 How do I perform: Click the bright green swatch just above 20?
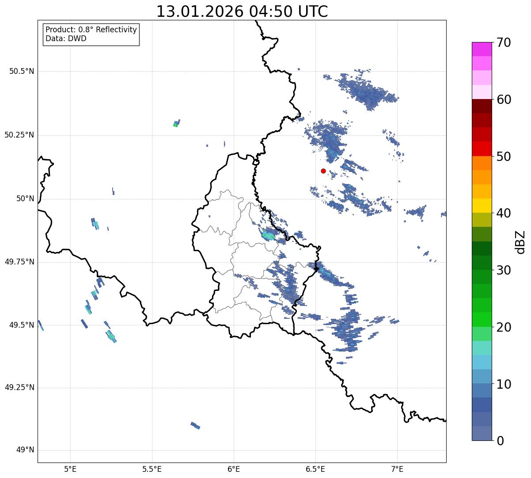pyautogui.click(x=482, y=319)
